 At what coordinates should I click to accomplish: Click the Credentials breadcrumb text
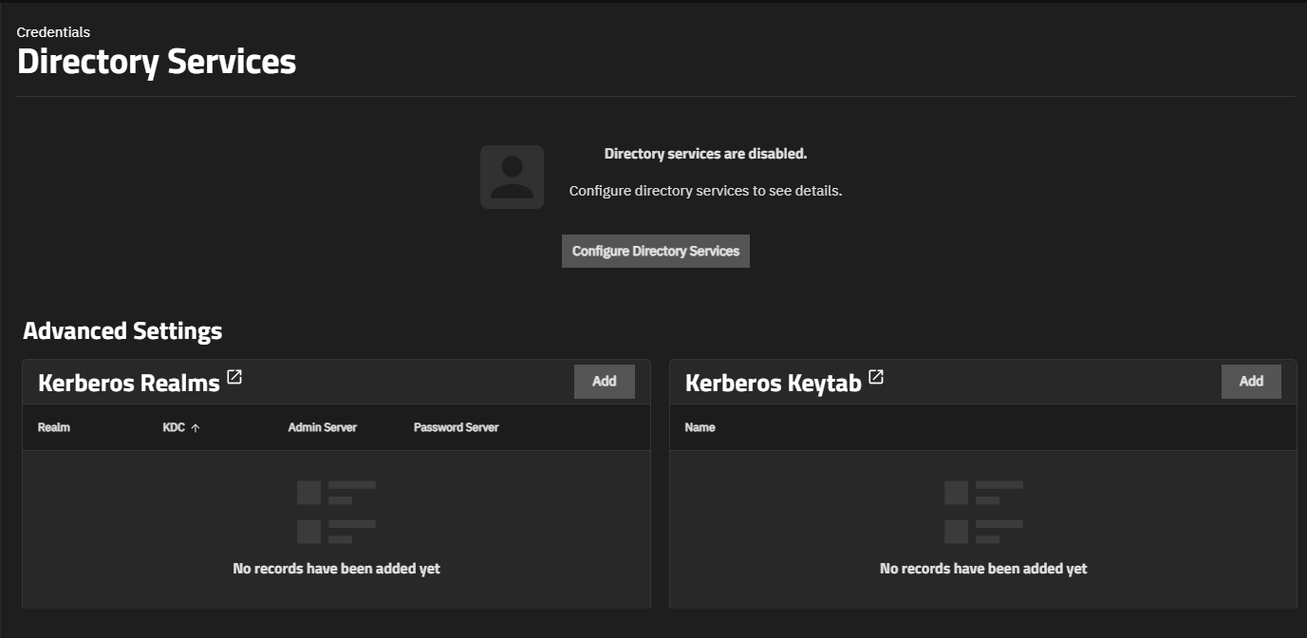coord(53,32)
